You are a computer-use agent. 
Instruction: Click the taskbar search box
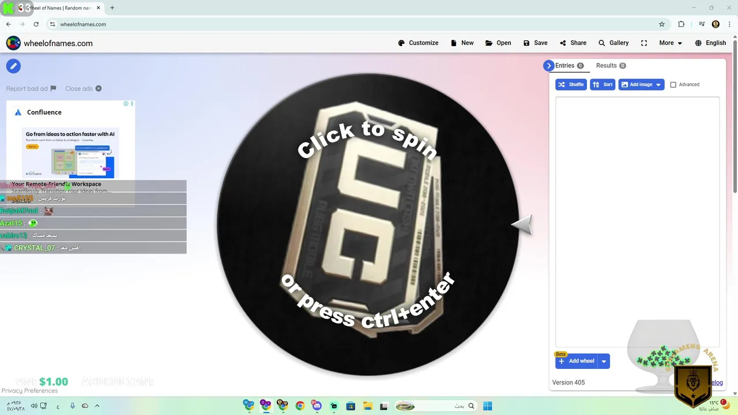pos(436,406)
